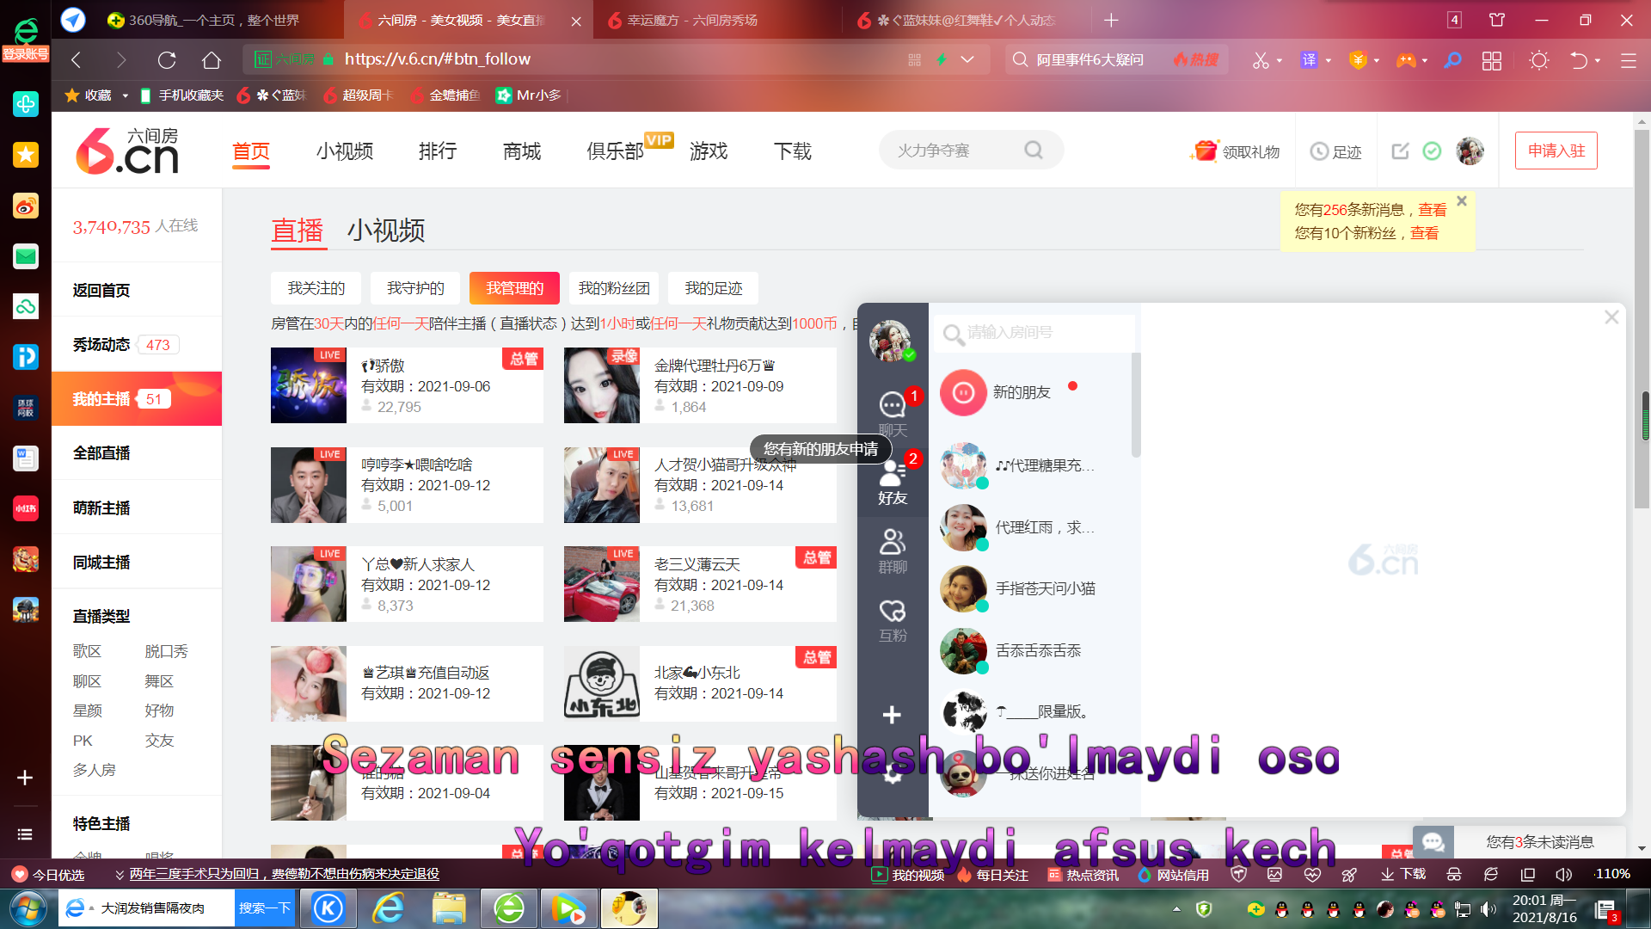Click the 360 shield icon in status bar
The image size is (1651, 929).
pos(1238,874)
